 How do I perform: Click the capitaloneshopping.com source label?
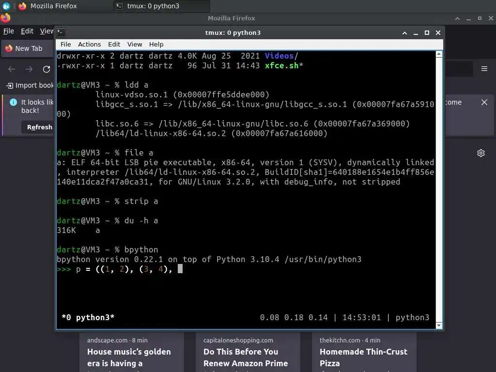(x=238, y=341)
